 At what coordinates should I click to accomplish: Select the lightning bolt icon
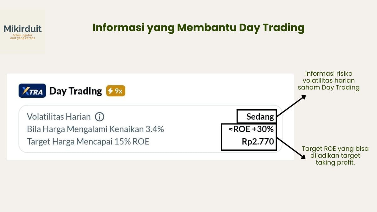click(111, 91)
